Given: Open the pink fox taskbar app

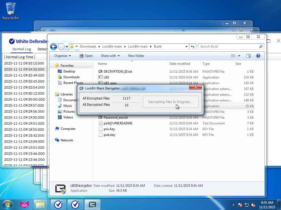Looking at the screenshot, I should click(24, 205).
